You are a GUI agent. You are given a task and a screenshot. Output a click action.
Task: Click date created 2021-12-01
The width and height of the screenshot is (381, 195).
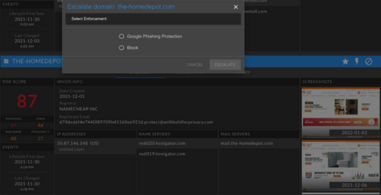coord(72,96)
